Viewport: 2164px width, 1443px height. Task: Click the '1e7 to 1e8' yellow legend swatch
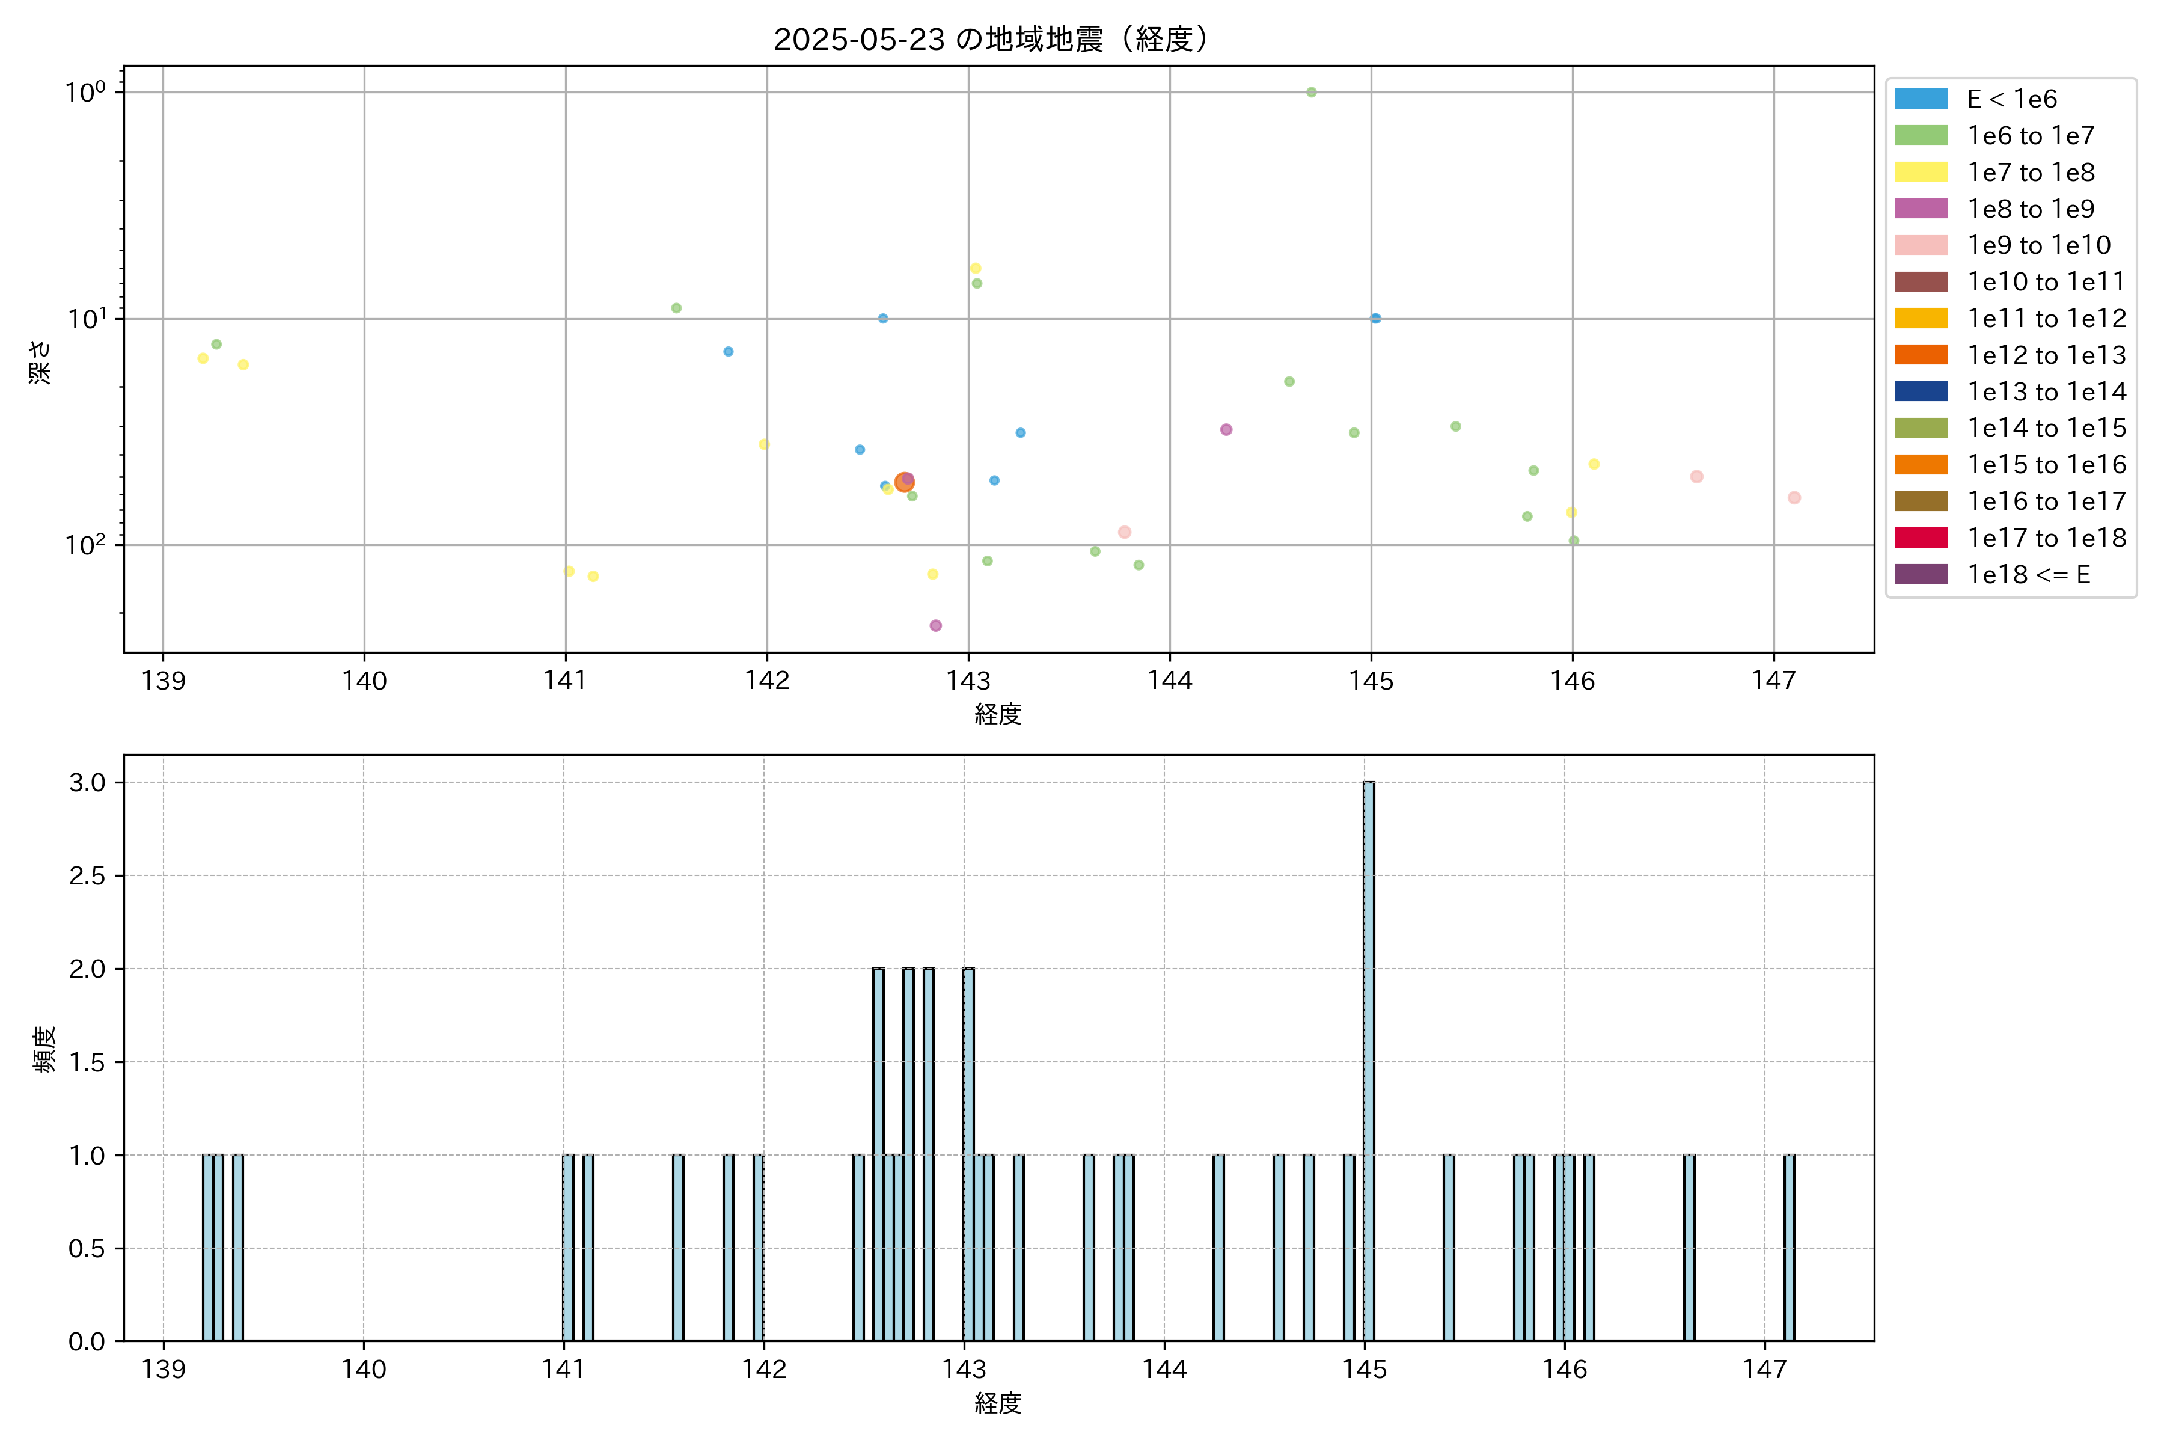point(1920,172)
